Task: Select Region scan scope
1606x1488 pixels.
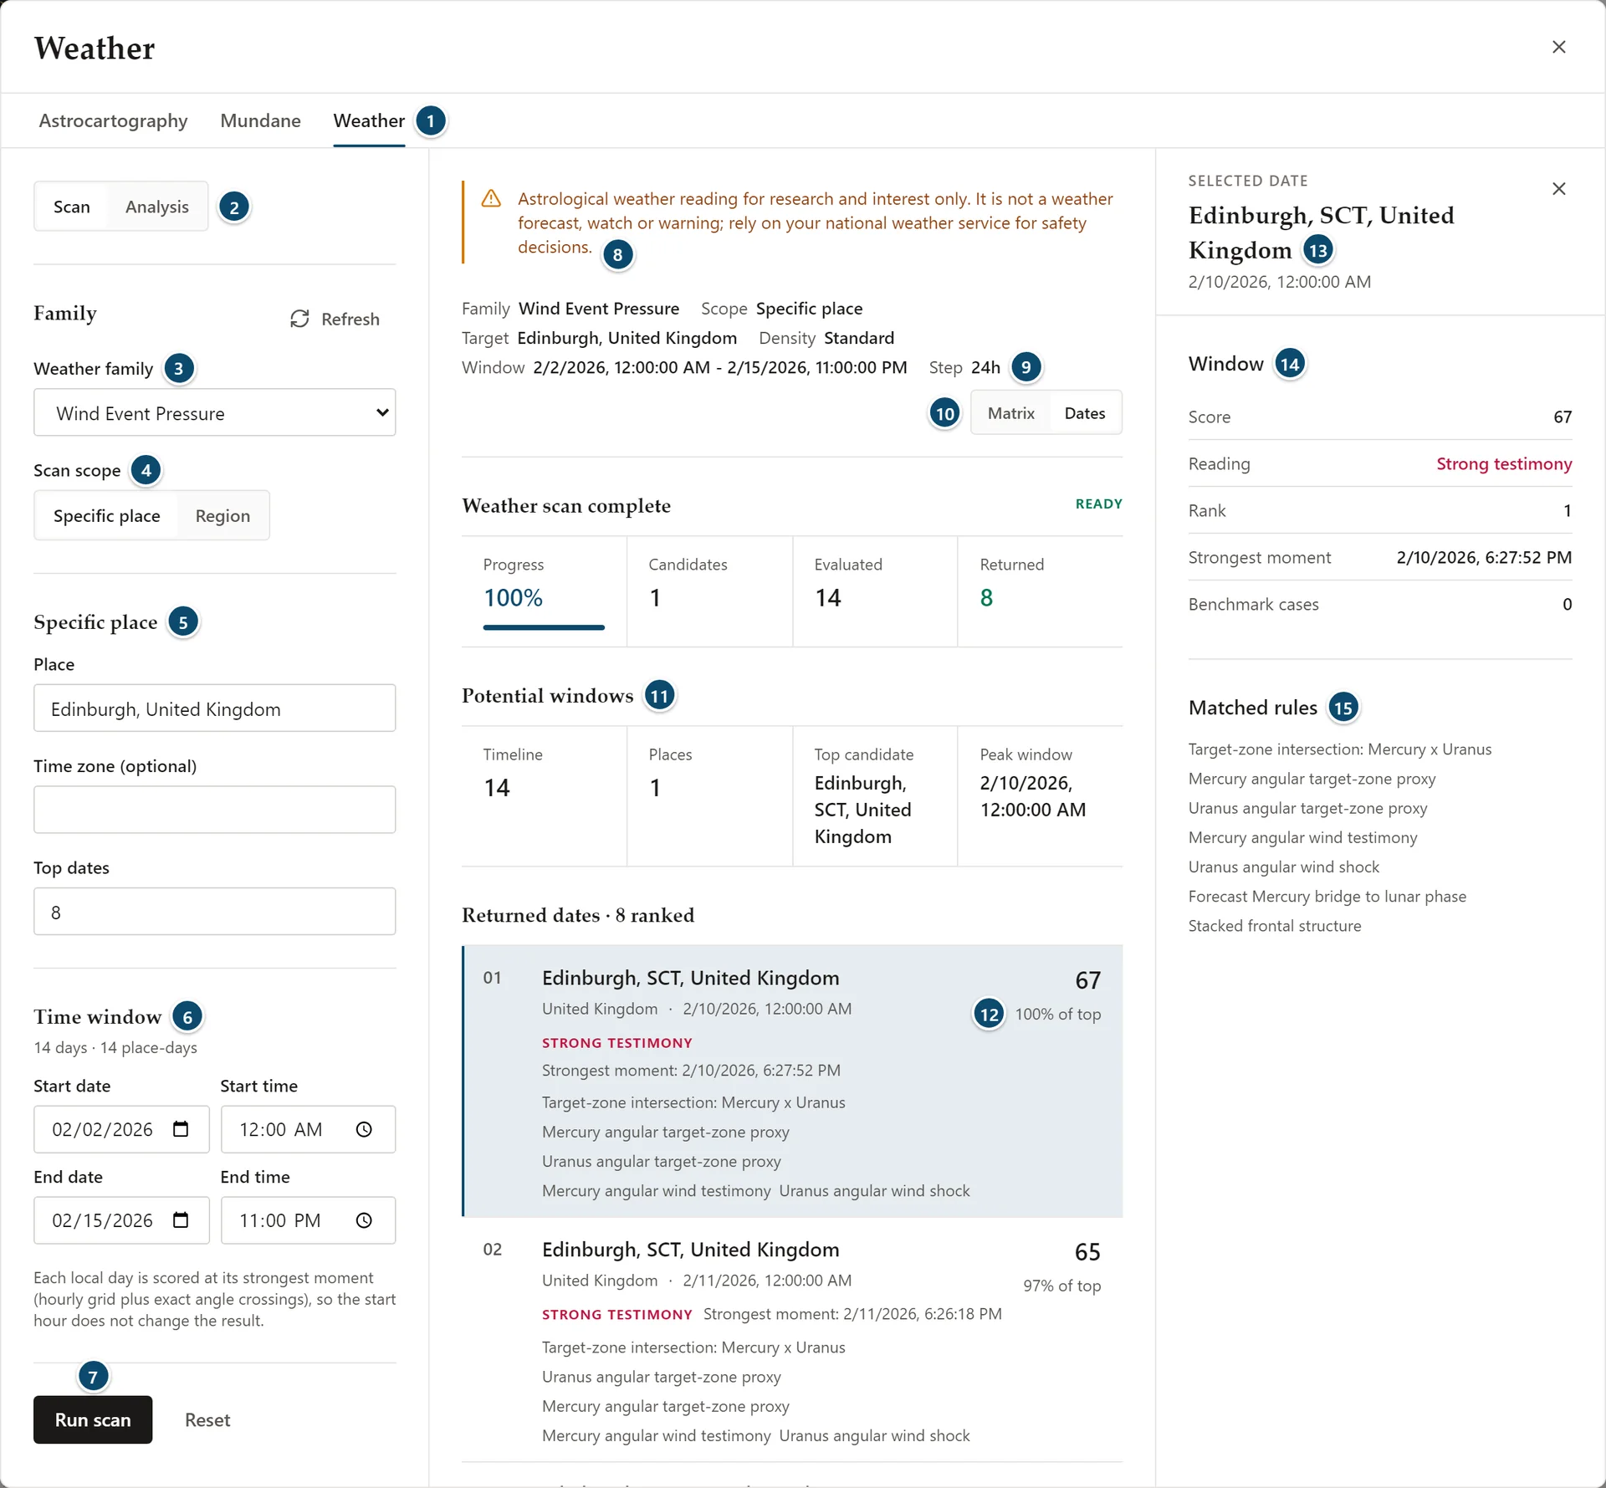Action: tap(222, 515)
